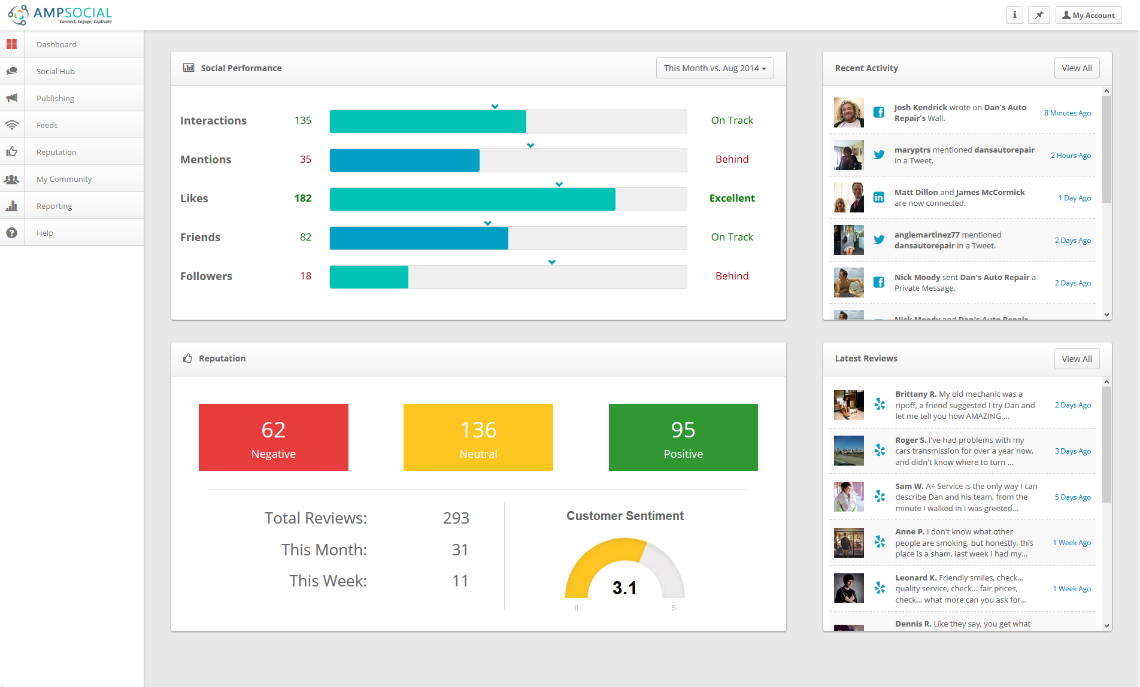1140x687 pixels.
Task: Click the Reputation panel thumbs-up icon
Action: [x=187, y=358]
